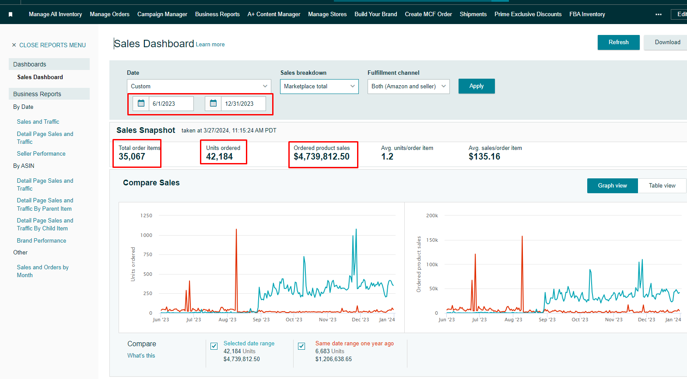Screen dimensions: 687x379
Task: Open the Fulfillment channel dropdown
Action: coord(408,86)
